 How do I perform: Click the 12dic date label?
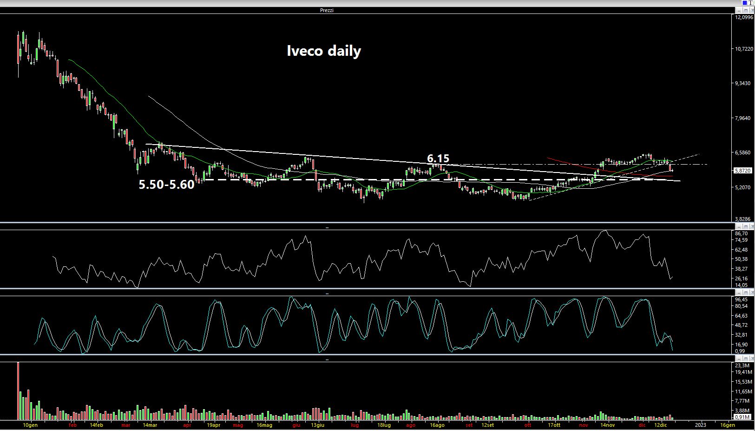(660, 425)
